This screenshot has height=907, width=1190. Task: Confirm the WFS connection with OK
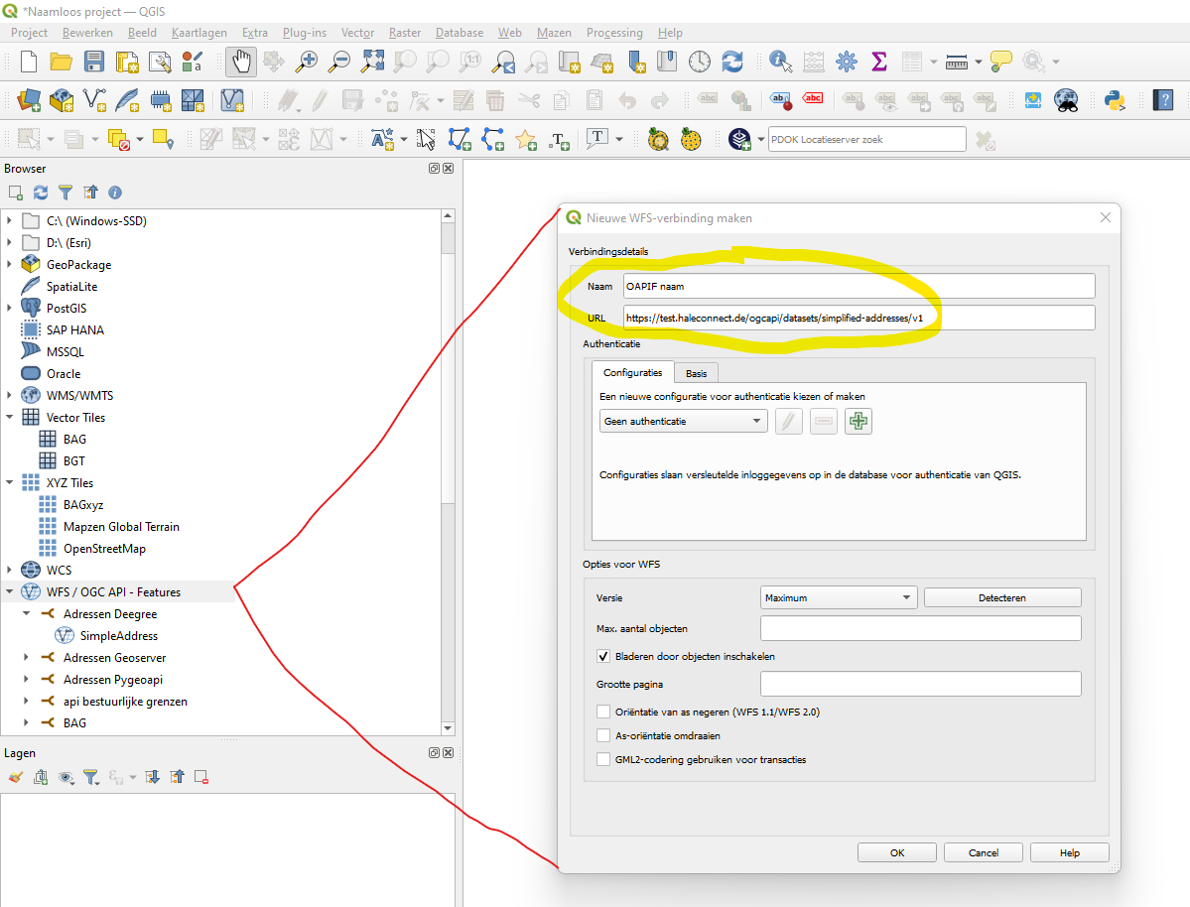point(897,852)
